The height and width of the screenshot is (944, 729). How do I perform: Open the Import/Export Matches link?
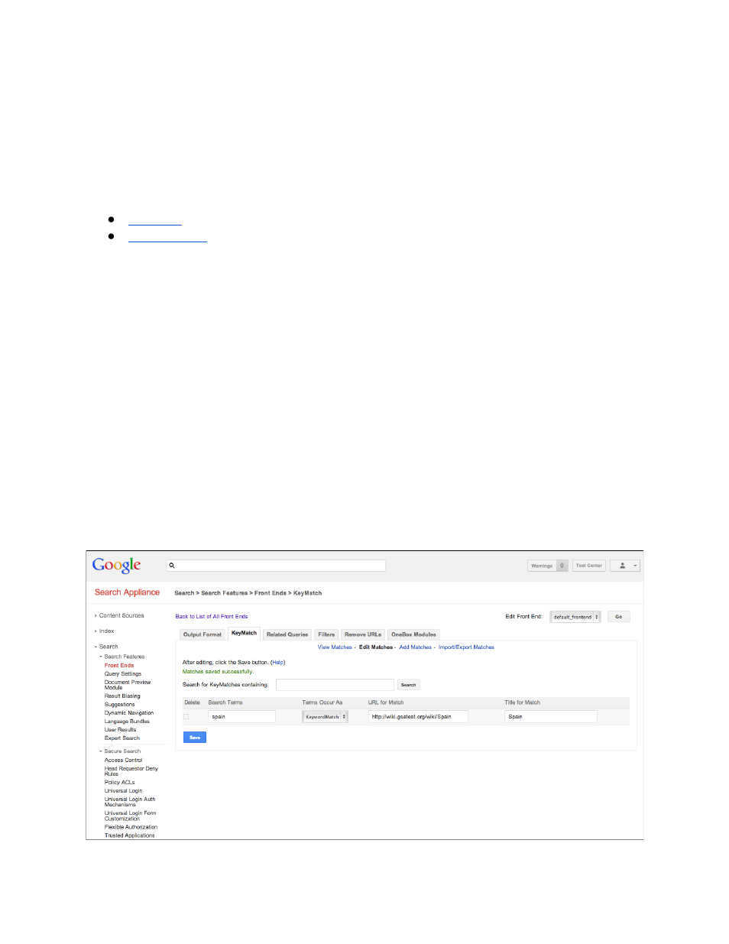click(x=466, y=647)
